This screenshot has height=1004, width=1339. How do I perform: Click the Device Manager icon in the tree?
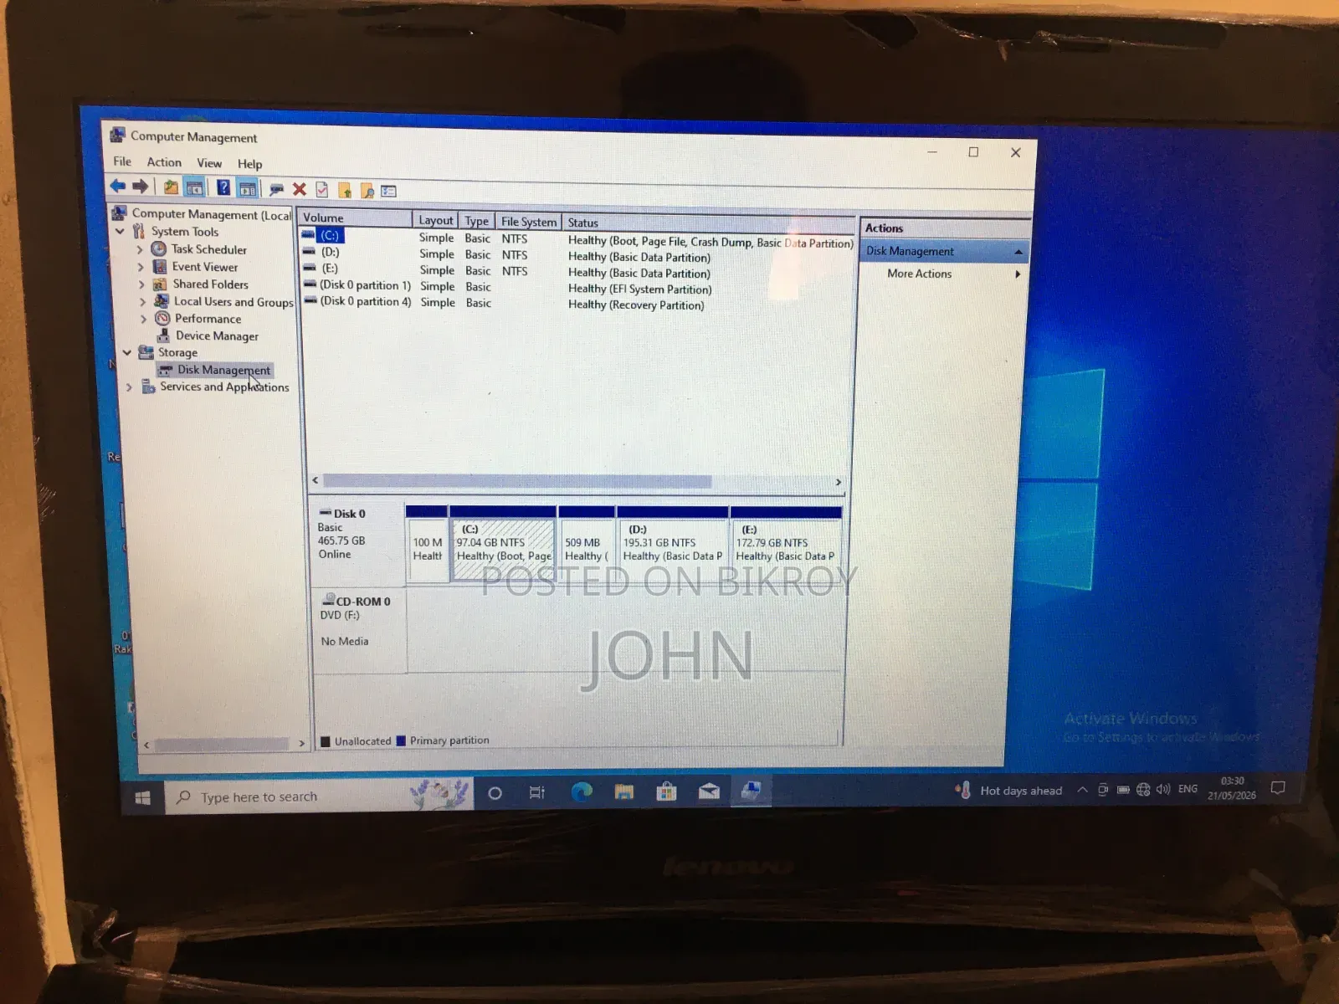coord(164,335)
